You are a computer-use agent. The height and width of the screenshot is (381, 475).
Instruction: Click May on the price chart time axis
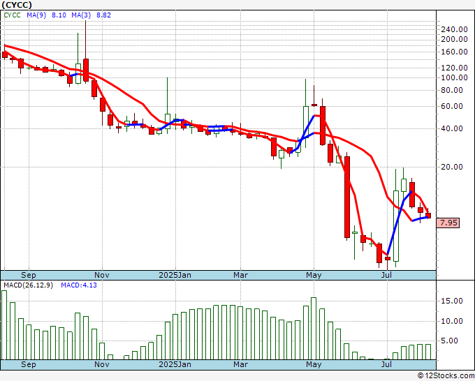pyautogui.click(x=314, y=275)
